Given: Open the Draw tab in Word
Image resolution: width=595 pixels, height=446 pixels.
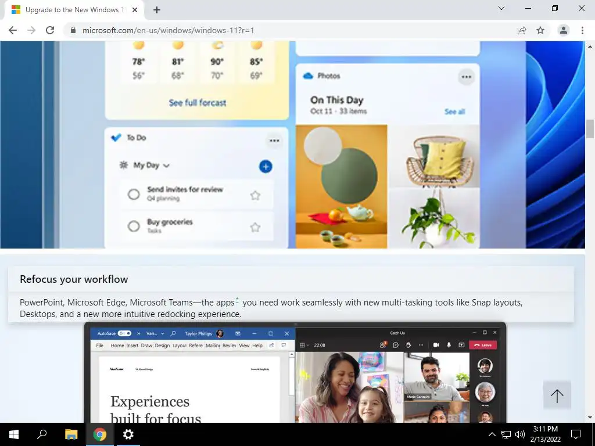Looking at the screenshot, I should (146, 346).
